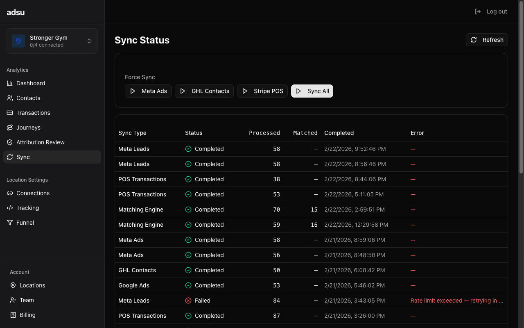Click the Connections link icon
The width and height of the screenshot is (524, 328).
tap(9, 193)
